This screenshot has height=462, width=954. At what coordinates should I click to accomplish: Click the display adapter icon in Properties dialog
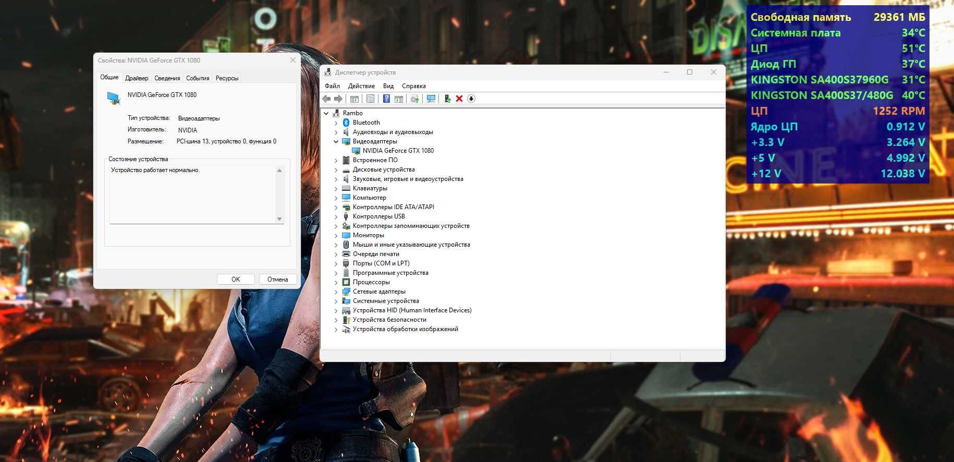click(113, 98)
